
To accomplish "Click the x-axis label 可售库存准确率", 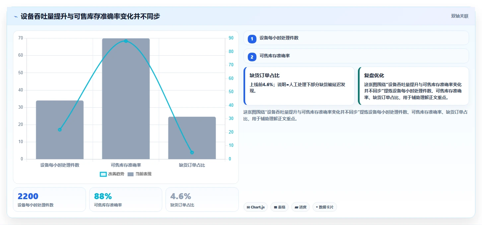I will tap(126, 165).
